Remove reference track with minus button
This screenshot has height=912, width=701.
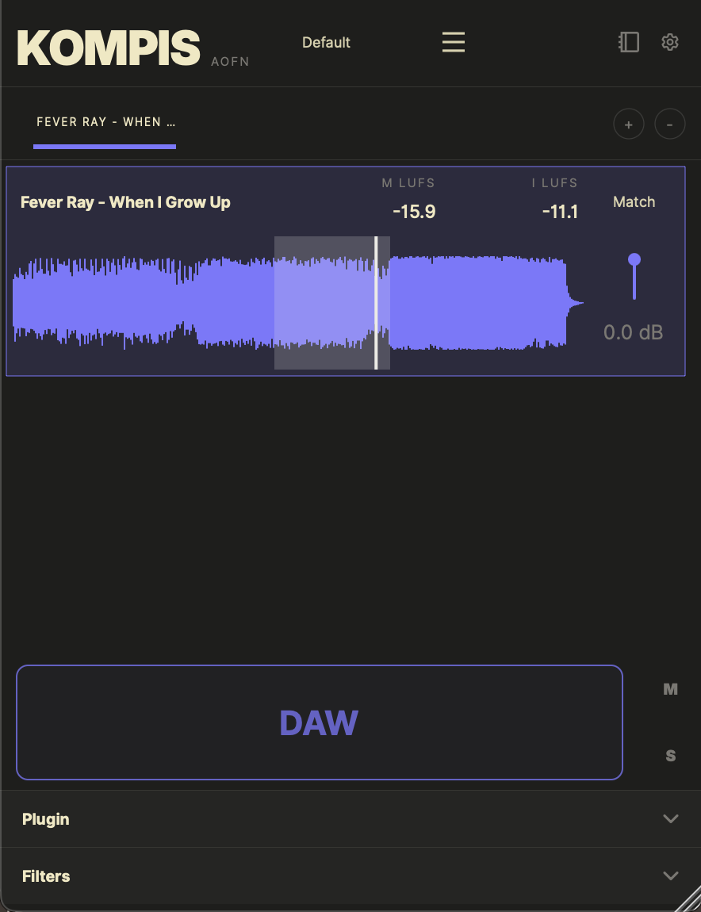[x=669, y=124]
